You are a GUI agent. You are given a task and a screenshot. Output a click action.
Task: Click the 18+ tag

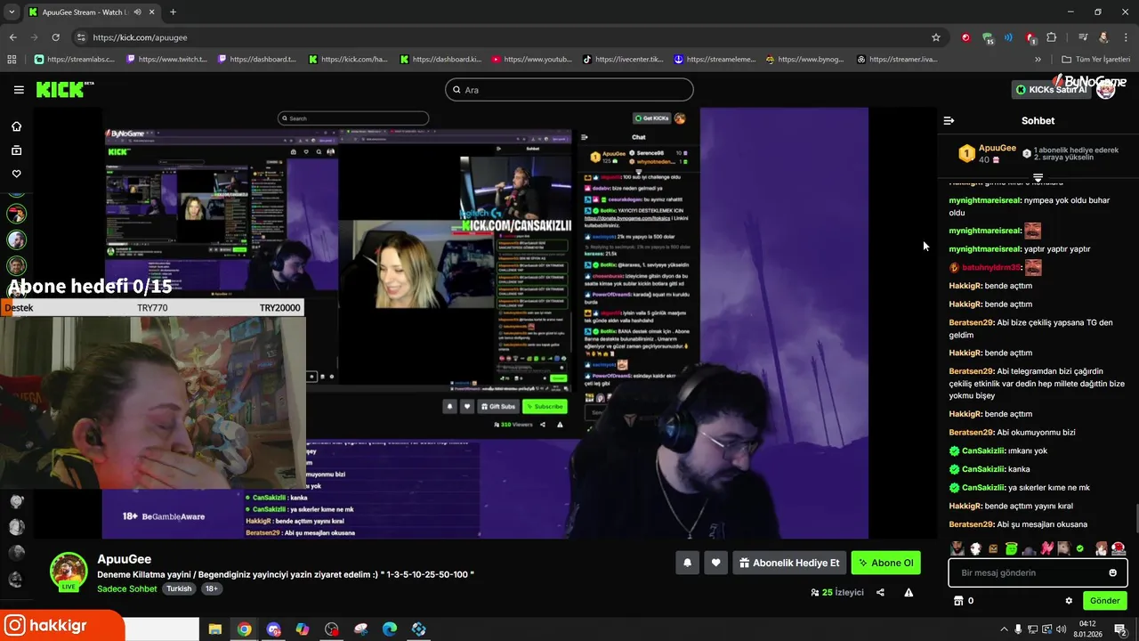pyautogui.click(x=211, y=588)
